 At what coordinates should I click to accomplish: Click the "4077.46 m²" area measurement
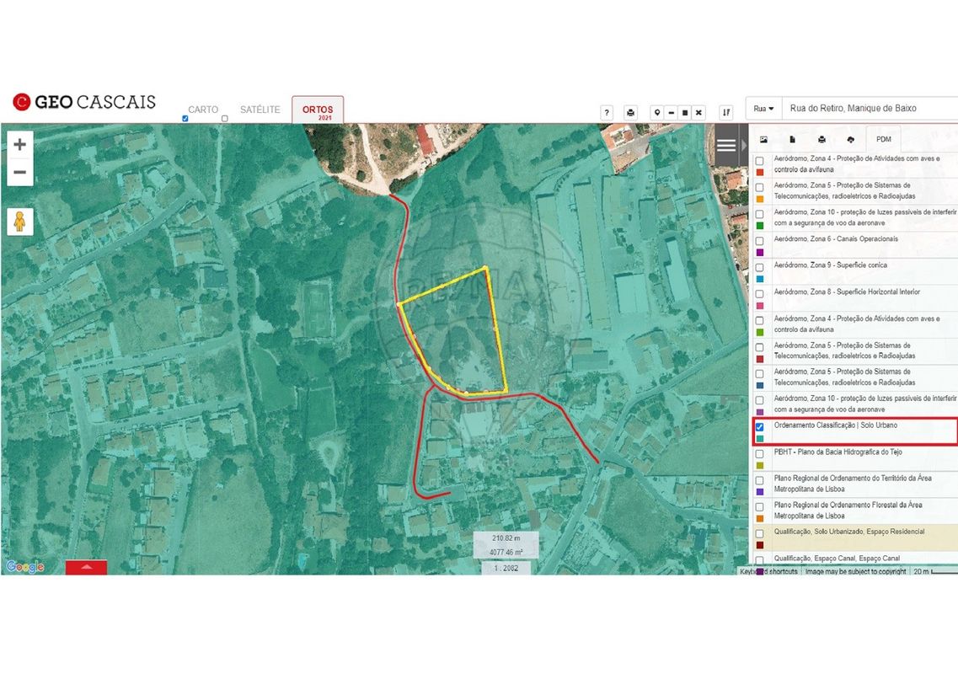point(506,553)
